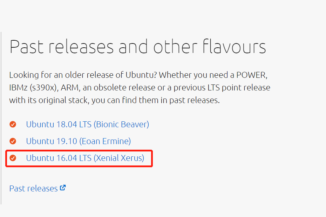This screenshot has height=217, width=326.
Task: Click the "(Xenial Xerus)" codename text
Action: click(x=119, y=158)
